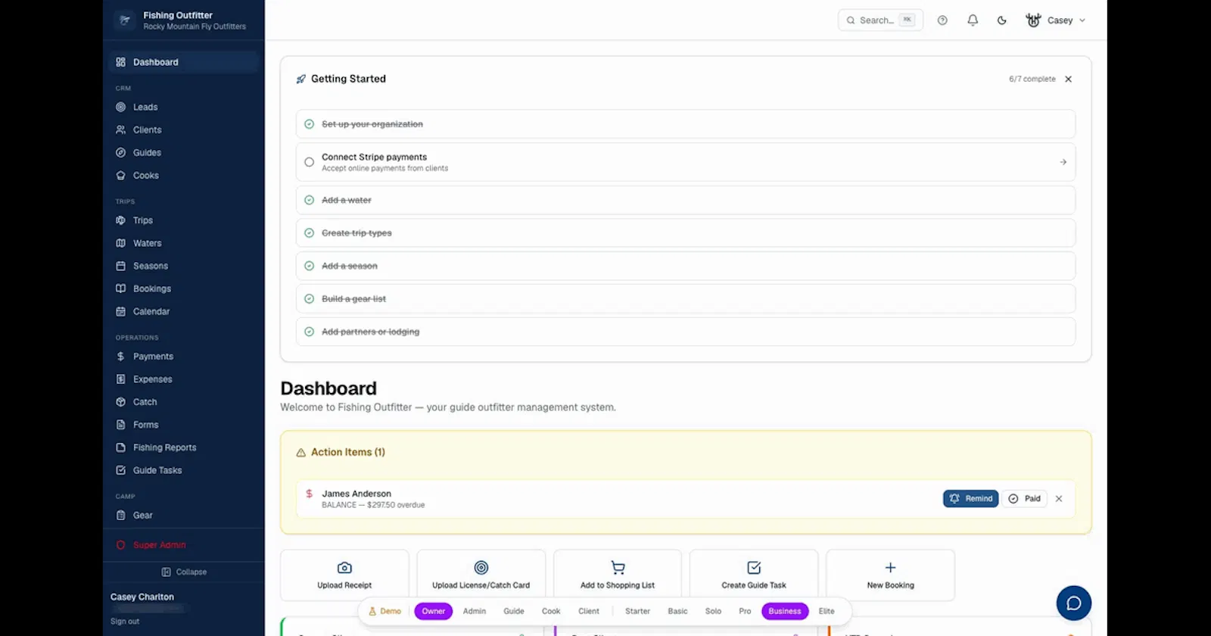
Task: Click the Search field
Action: point(880,20)
